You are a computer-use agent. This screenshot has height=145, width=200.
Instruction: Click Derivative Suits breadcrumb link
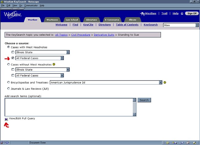104,35
